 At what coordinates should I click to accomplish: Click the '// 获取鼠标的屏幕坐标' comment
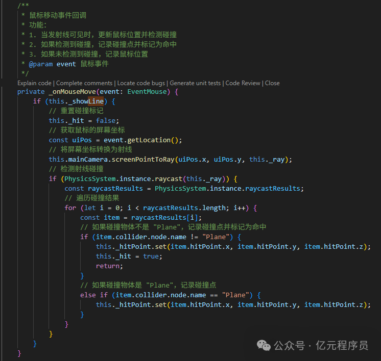[87, 130]
